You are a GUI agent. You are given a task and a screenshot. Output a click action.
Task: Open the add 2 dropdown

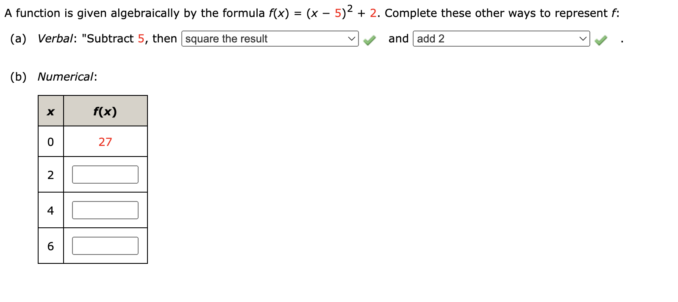501,39
